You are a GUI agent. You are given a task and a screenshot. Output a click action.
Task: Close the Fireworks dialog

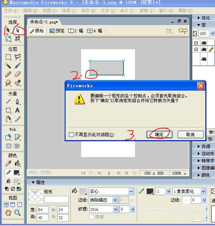pos(201,86)
